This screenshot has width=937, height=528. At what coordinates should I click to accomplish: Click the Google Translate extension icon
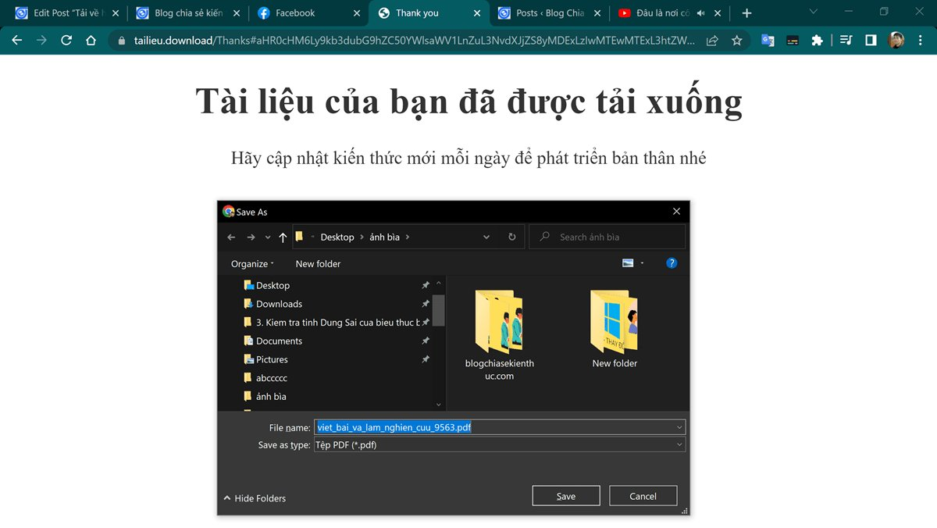pos(768,41)
